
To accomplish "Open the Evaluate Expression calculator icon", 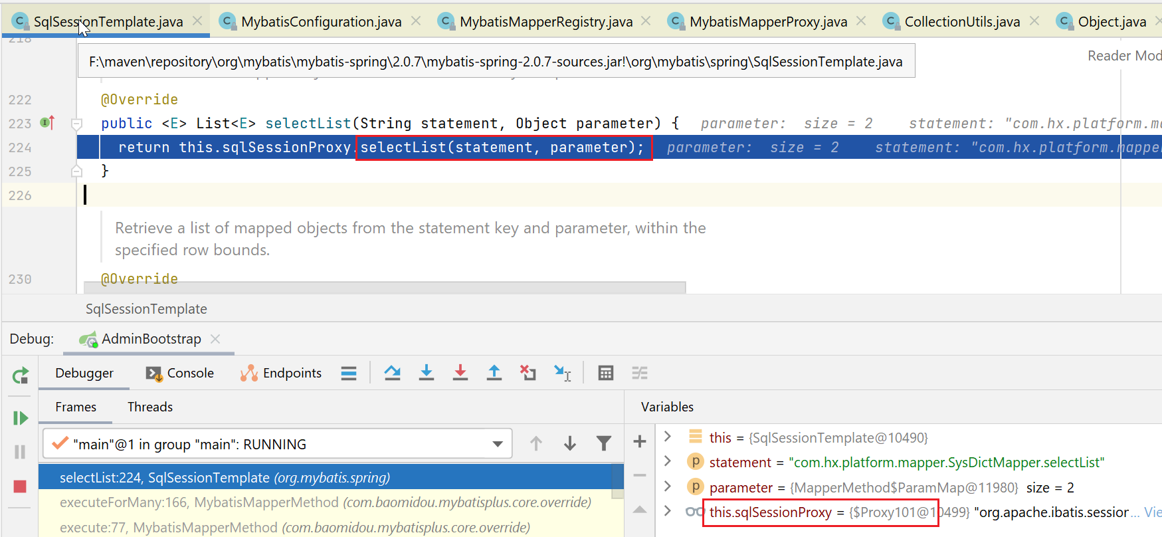I will [605, 373].
